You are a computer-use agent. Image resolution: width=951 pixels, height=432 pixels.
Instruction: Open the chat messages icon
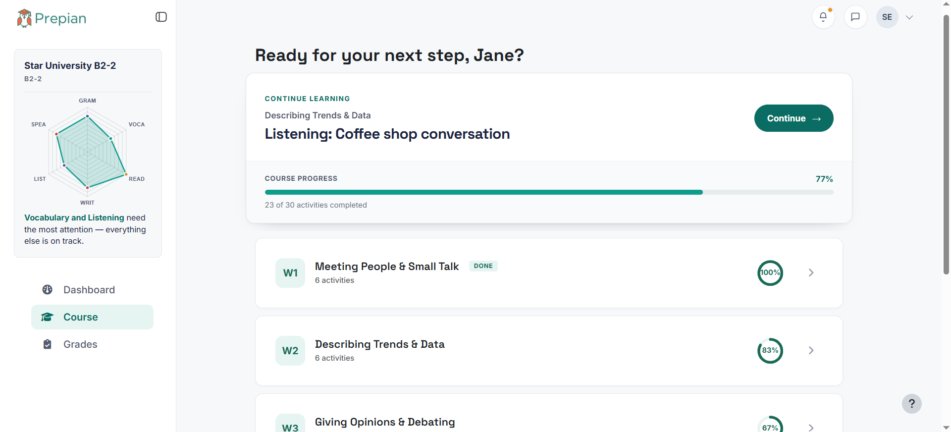[855, 17]
